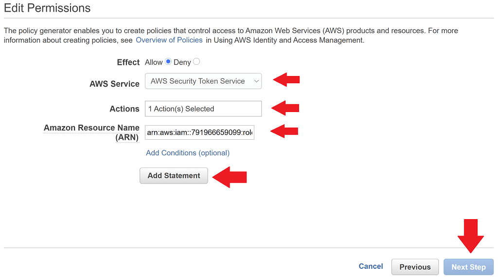Proceed with the Next Step button

click(x=468, y=267)
